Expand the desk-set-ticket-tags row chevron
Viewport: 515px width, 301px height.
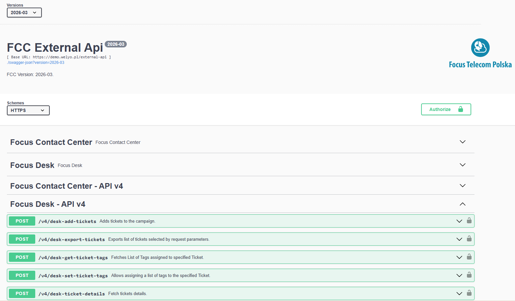[459, 275]
